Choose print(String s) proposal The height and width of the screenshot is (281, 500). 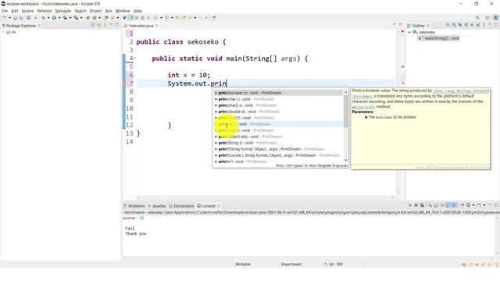click(x=278, y=143)
